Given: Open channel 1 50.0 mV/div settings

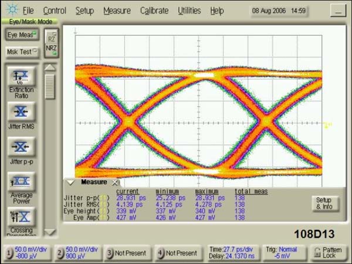Looking at the screenshot, I should point(26,253).
